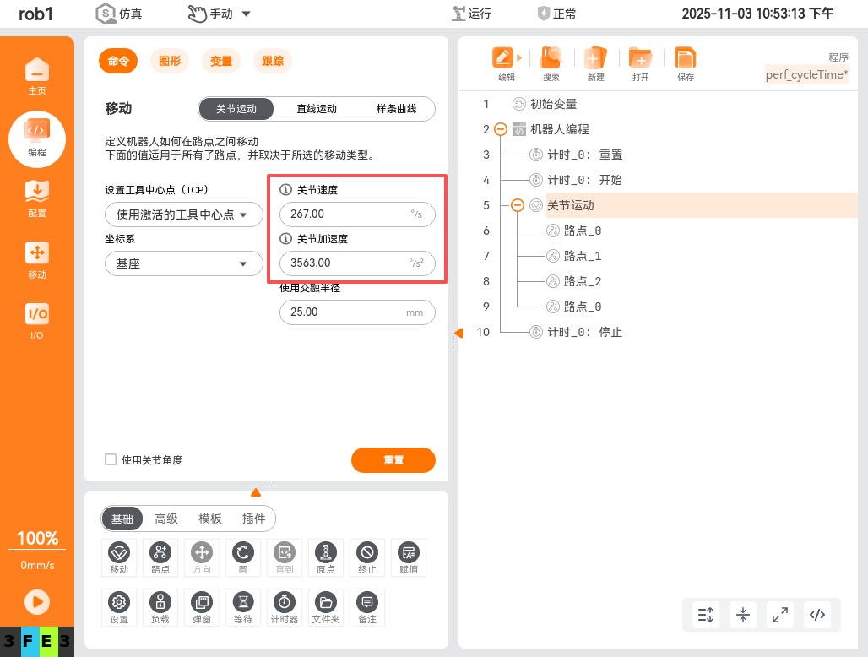The image size is (868, 657).
Task: Open the program code view
Action: (816, 615)
